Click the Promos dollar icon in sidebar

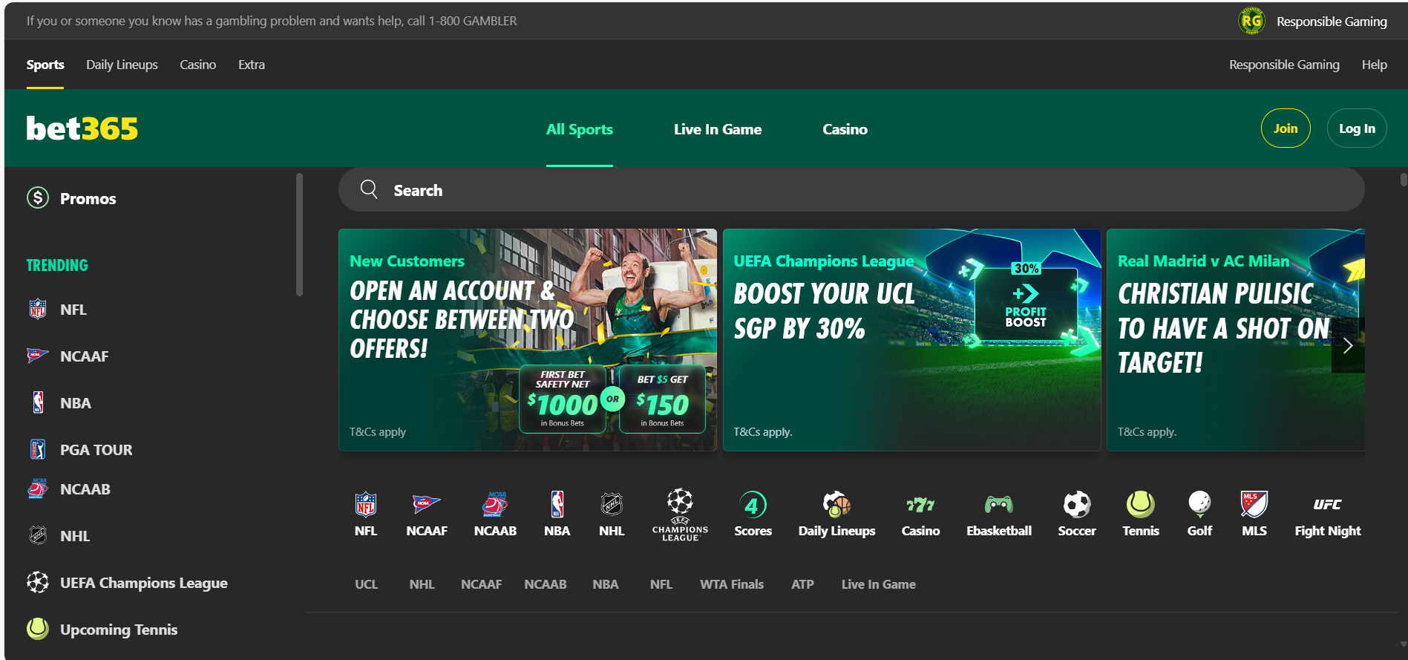(38, 198)
